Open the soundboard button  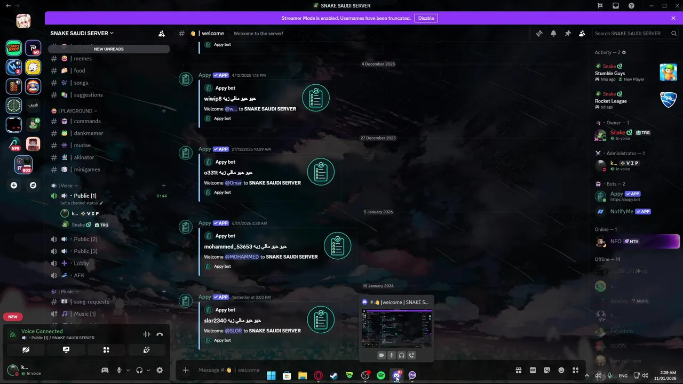[146, 350]
